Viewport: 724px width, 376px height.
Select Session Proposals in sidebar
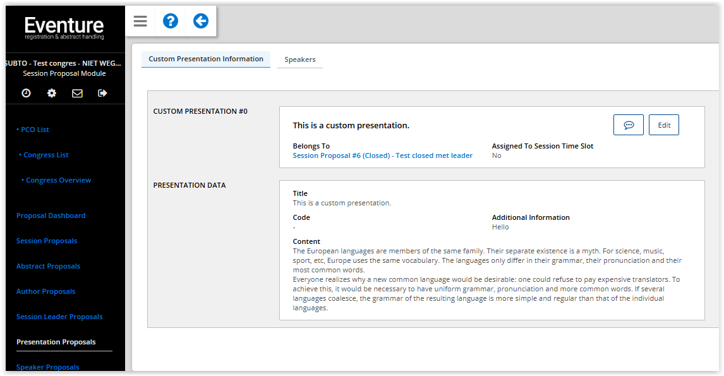(x=47, y=241)
